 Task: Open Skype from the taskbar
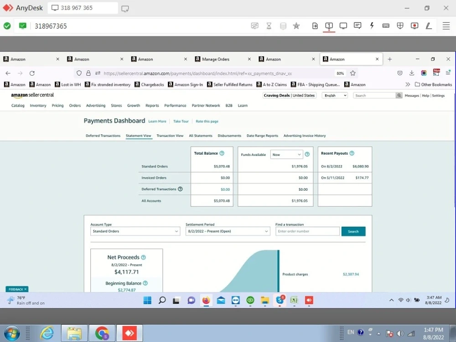[280, 301]
